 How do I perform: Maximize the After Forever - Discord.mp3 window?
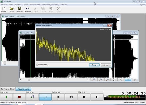click(113, 16)
